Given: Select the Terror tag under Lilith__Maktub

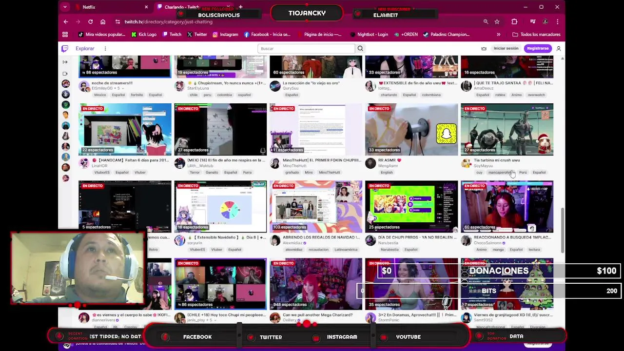Looking at the screenshot, I should [x=195, y=172].
